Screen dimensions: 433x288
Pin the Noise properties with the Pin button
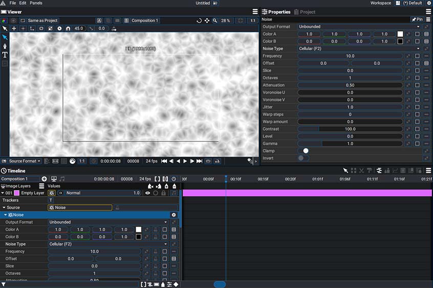coord(417,19)
